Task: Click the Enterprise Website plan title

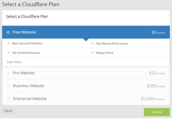Action: tap(30, 99)
